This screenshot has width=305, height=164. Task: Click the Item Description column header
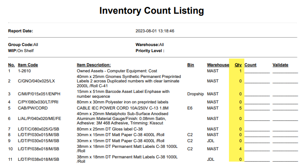click(x=93, y=65)
